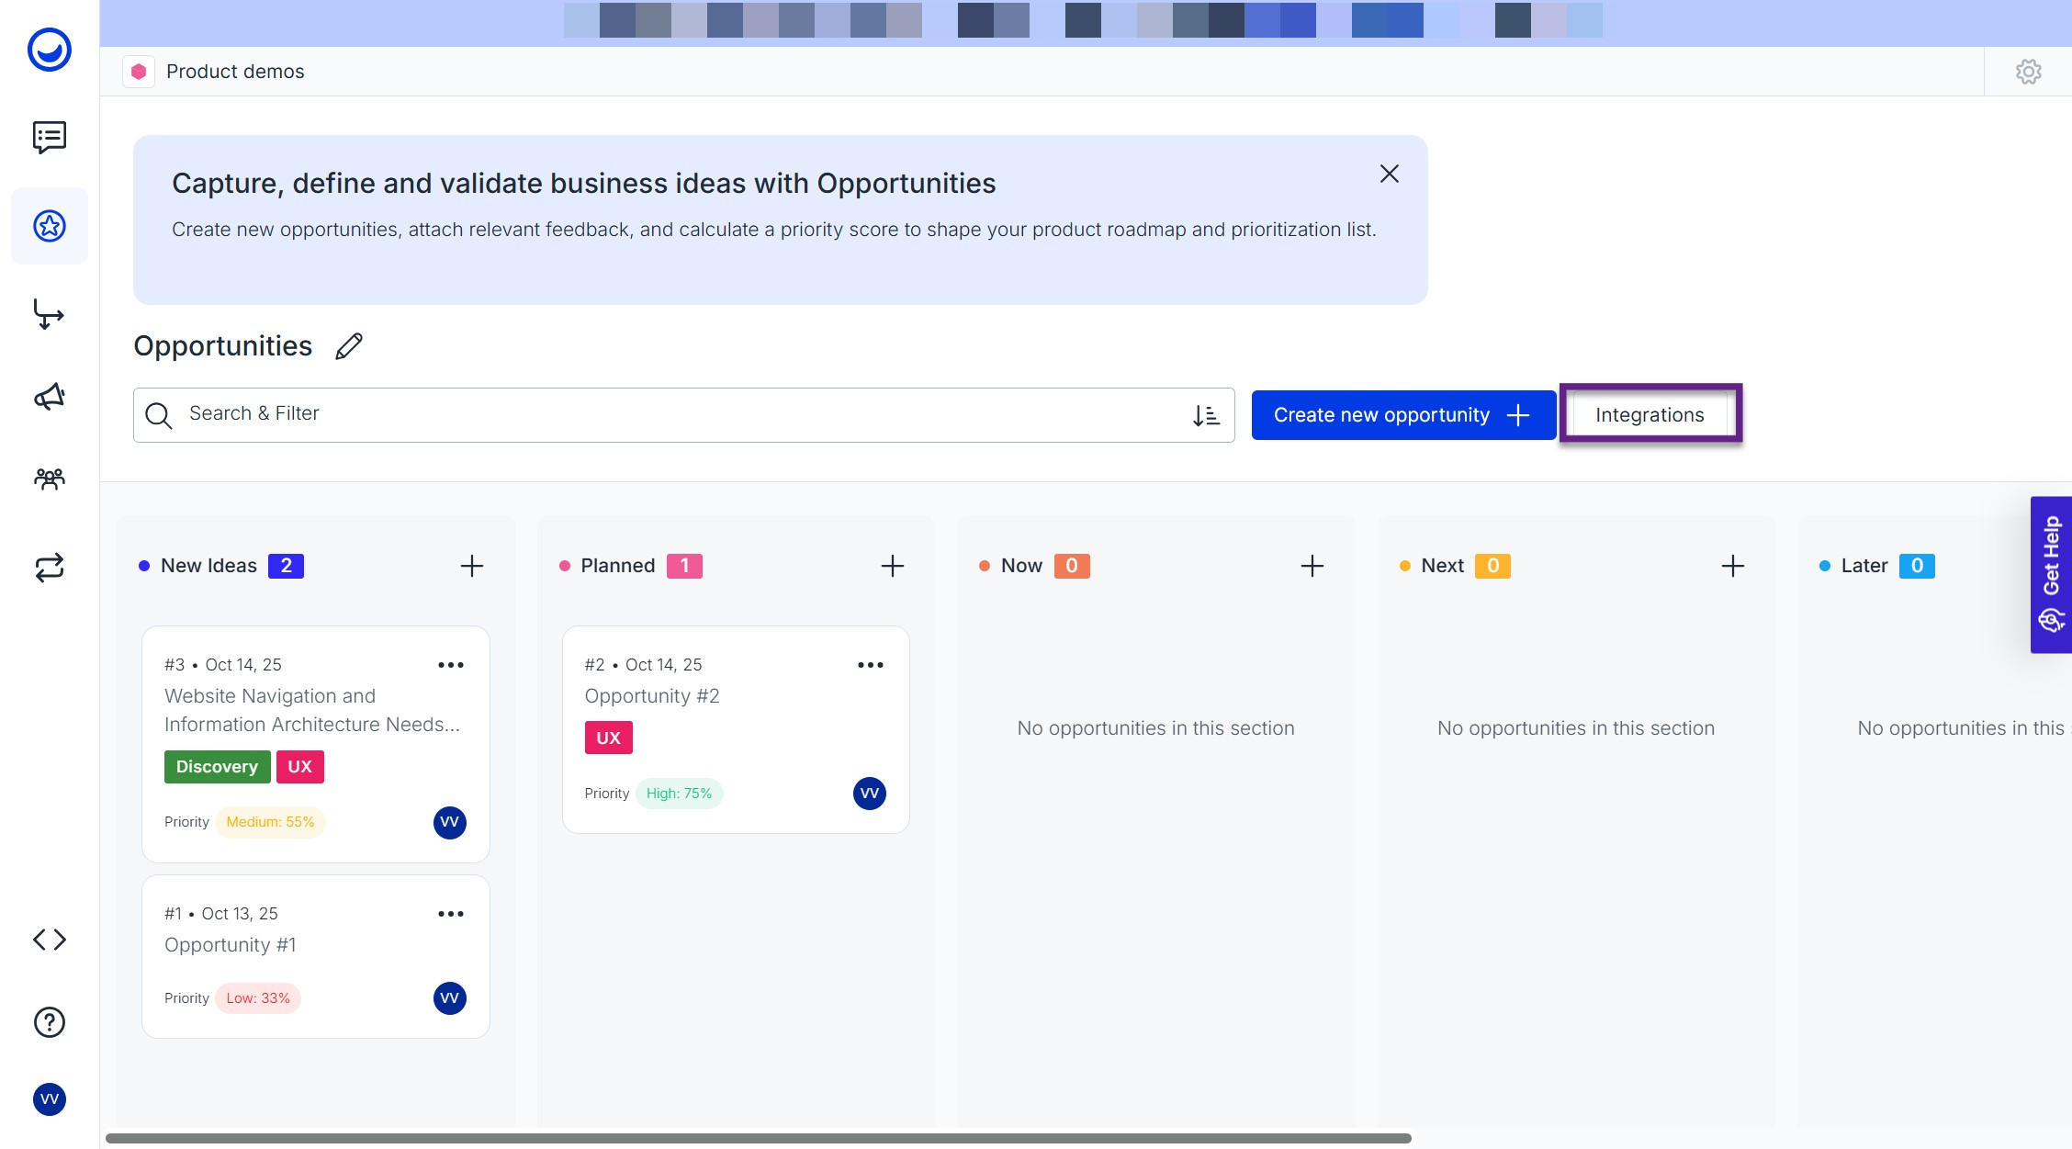2072x1149 pixels.
Task: Click the horizontal scrollbar at bottom
Action: pyautogui.click(x=758, y=1138)
